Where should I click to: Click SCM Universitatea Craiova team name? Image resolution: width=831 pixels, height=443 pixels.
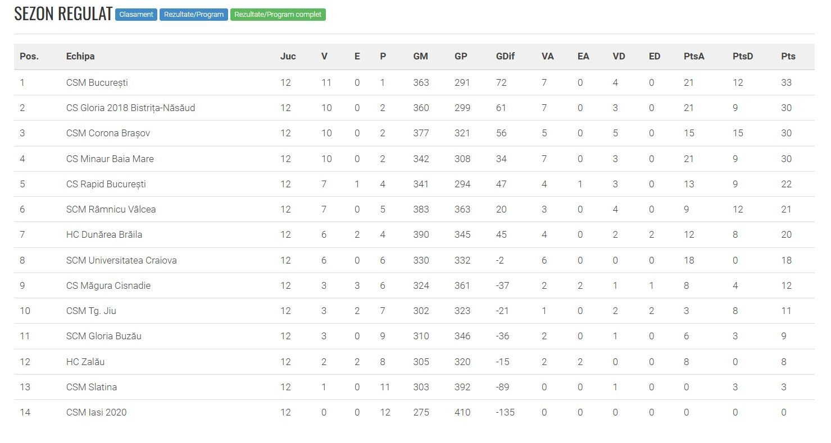coord(121,260)
